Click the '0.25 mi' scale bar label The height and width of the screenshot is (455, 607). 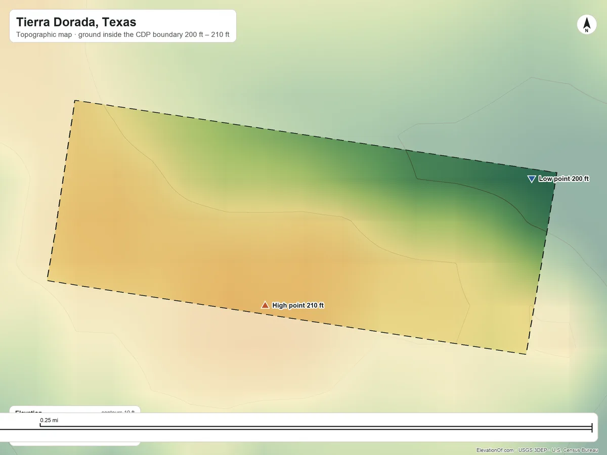click(49, 420)
